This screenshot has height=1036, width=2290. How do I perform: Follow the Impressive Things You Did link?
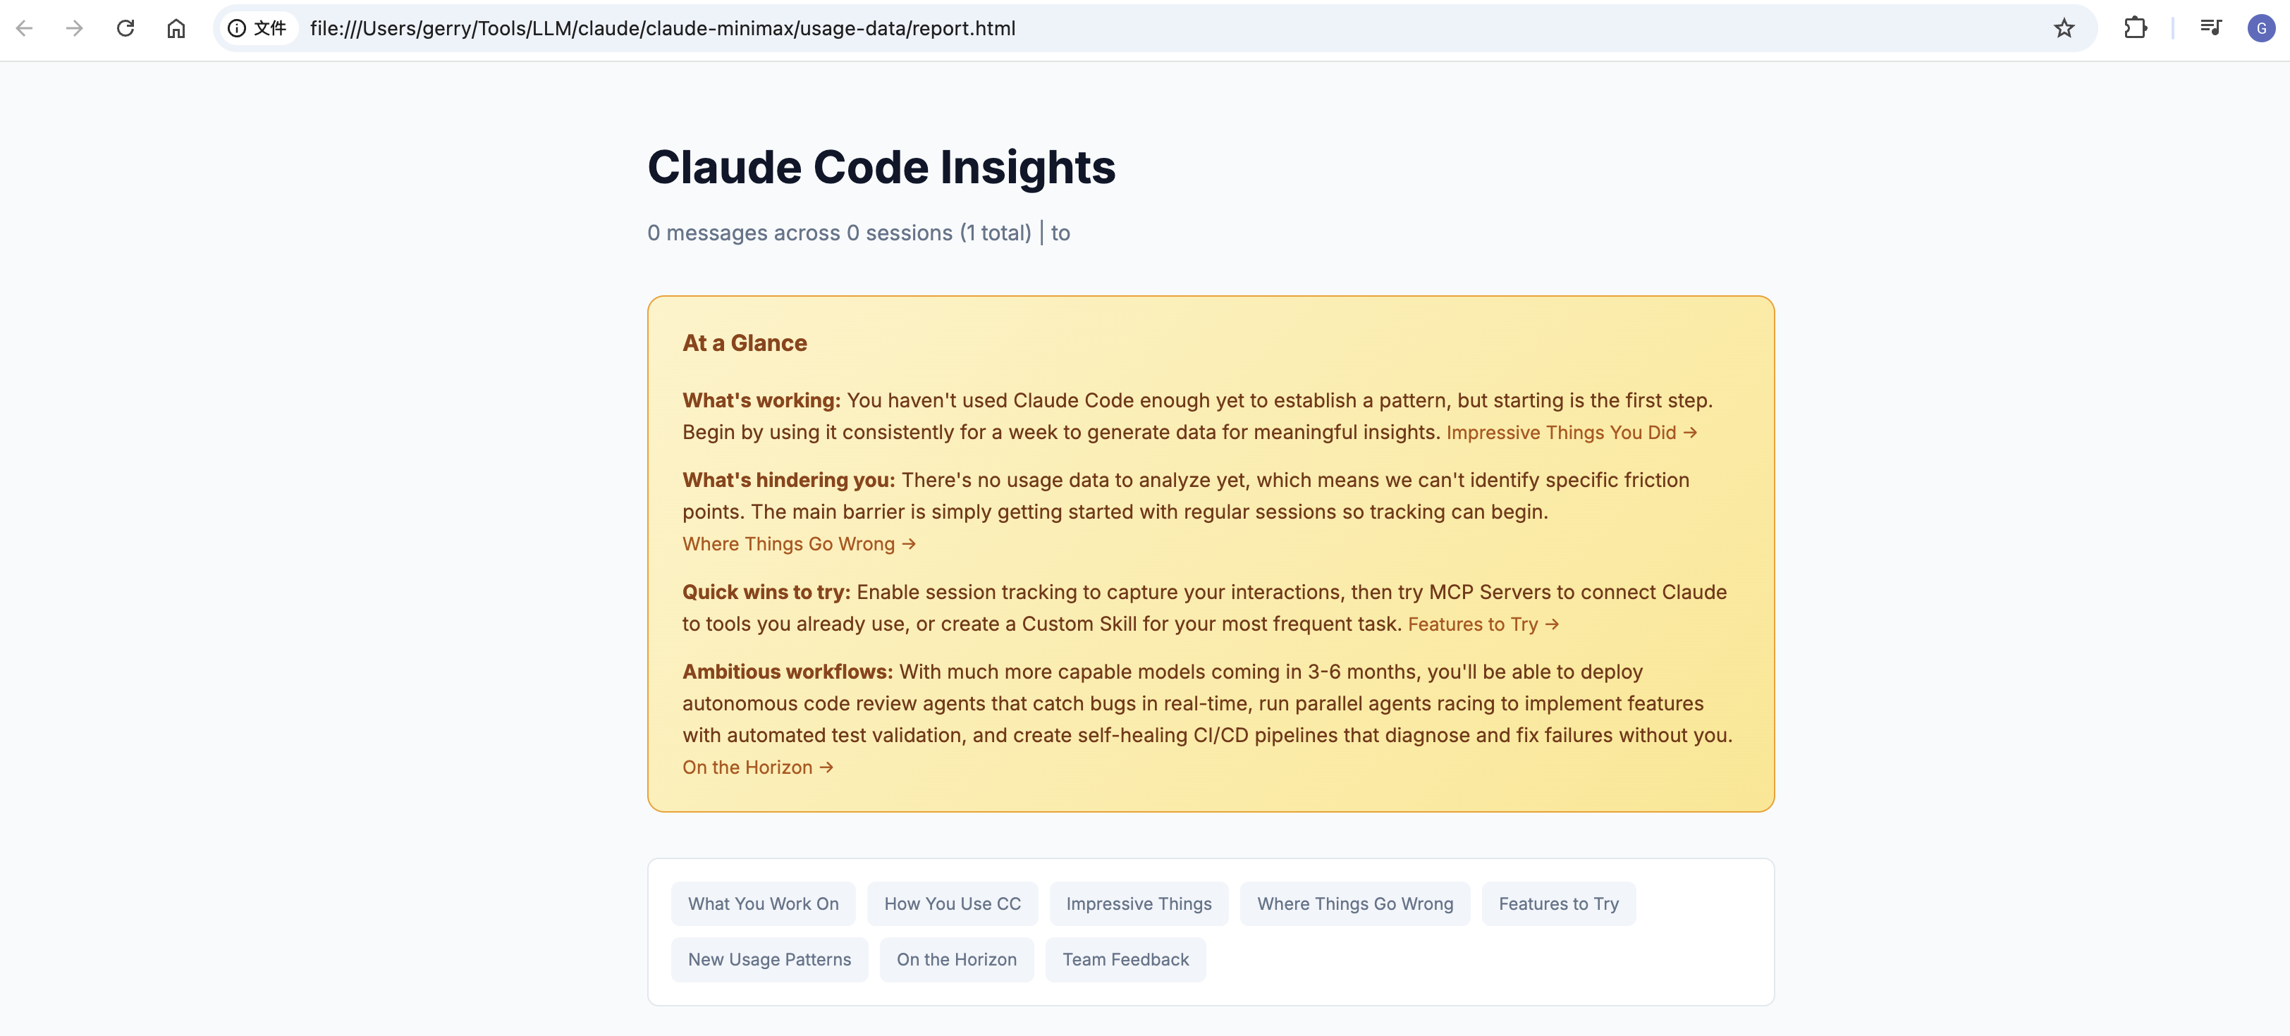click(1571, 433)
